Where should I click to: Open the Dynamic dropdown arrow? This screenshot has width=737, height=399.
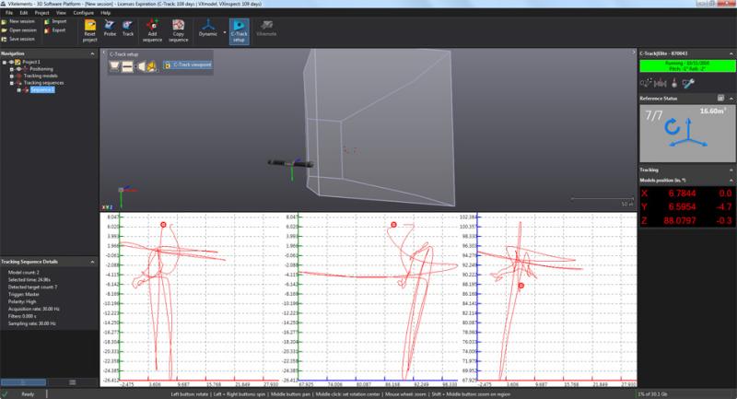[224, 31]
